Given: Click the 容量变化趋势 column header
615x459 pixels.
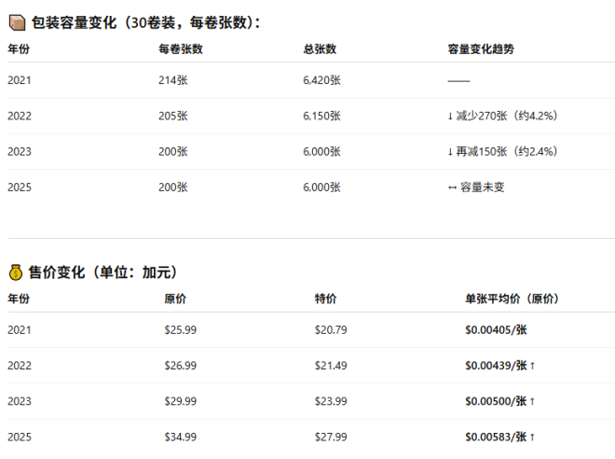Looking at the screenshot, I should [x=481, y=49].
